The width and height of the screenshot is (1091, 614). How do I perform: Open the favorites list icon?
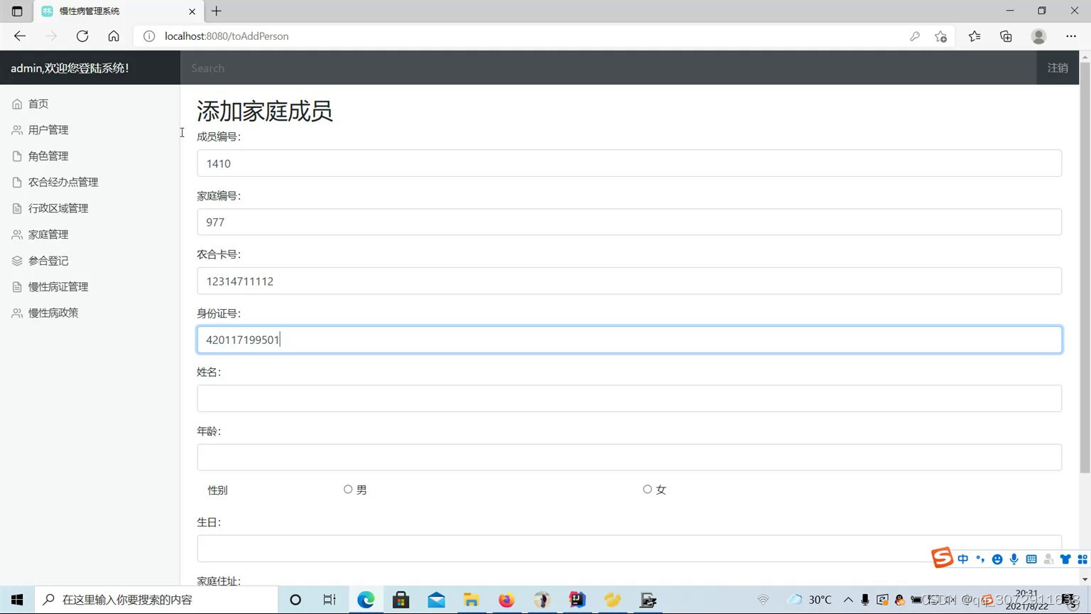(x=975, y=36)
